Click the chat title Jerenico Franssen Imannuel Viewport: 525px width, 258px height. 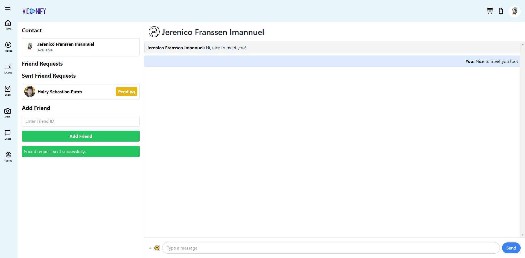[x=213, y=32]
